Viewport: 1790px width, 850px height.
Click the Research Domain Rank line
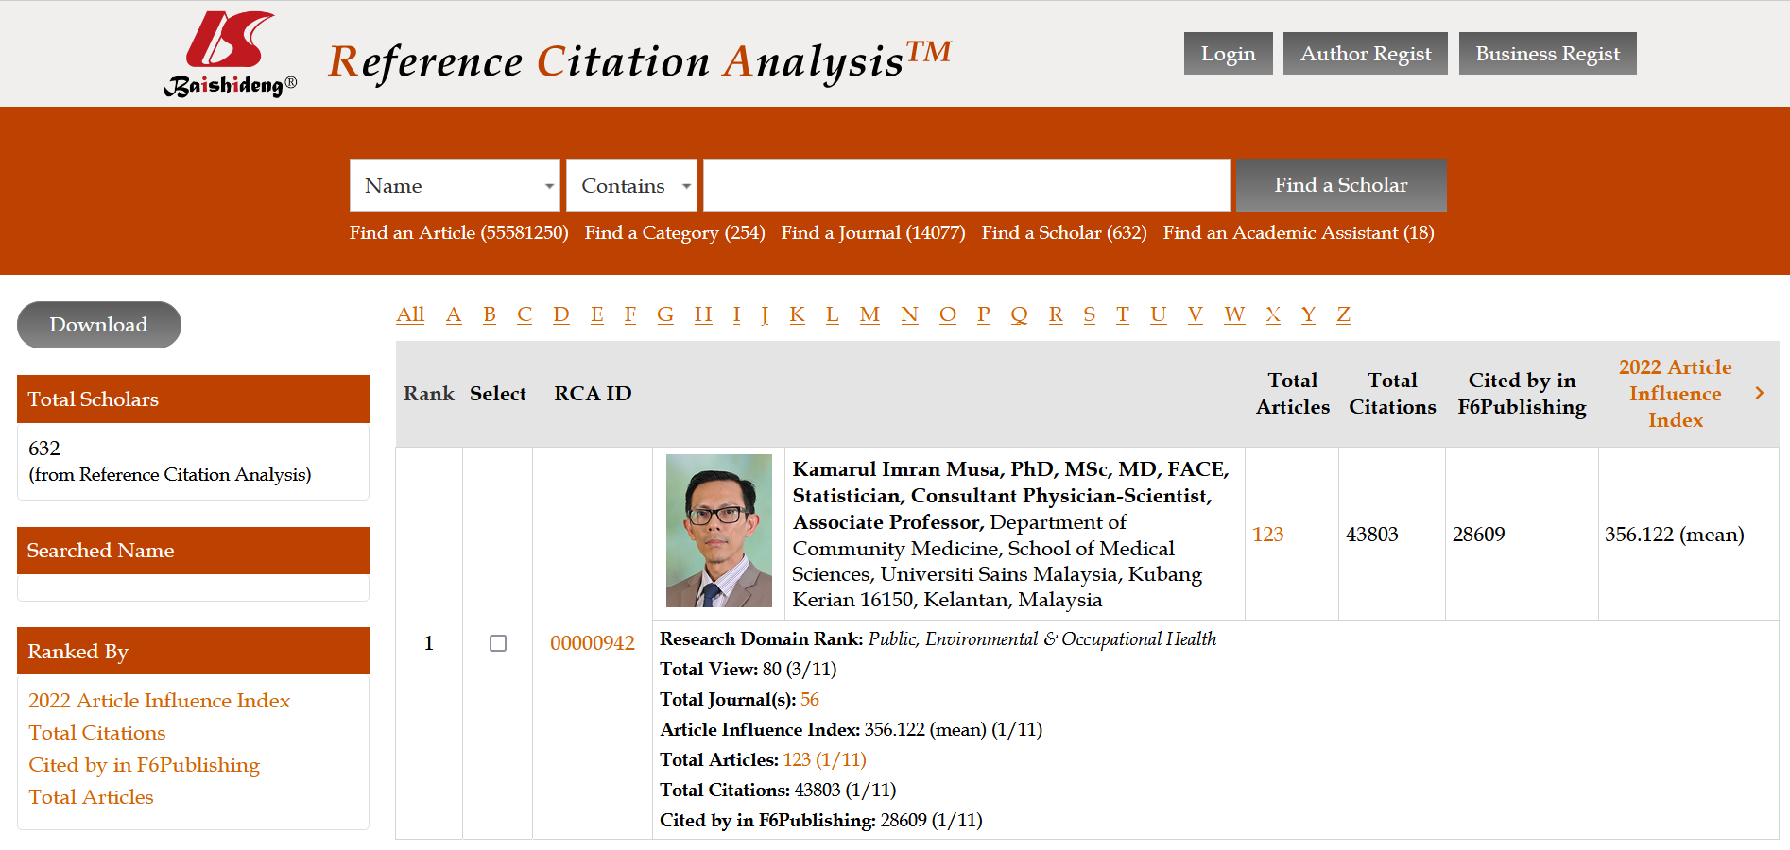click(938, 639)
